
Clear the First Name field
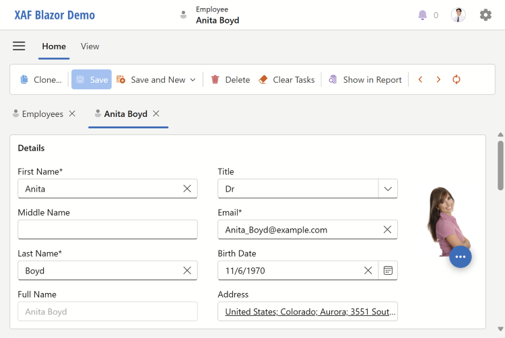(x=187, y=189)
